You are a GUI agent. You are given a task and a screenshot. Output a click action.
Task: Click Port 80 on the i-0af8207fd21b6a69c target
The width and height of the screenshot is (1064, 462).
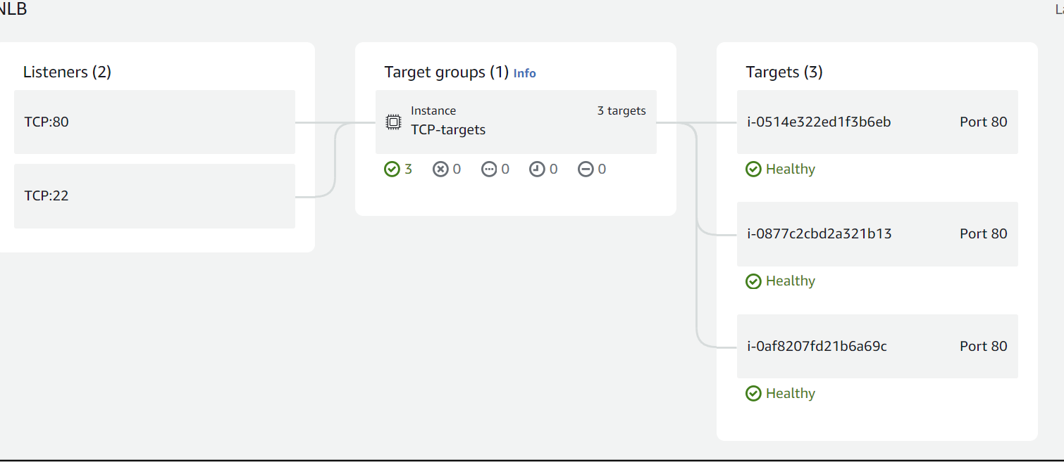pyautogui.click(x=983, y=346)
